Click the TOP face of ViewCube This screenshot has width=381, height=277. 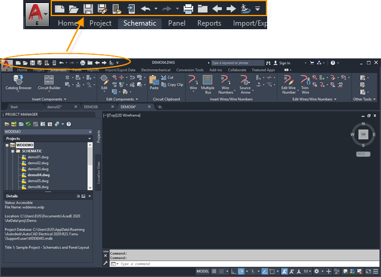(x=363, y=134)
